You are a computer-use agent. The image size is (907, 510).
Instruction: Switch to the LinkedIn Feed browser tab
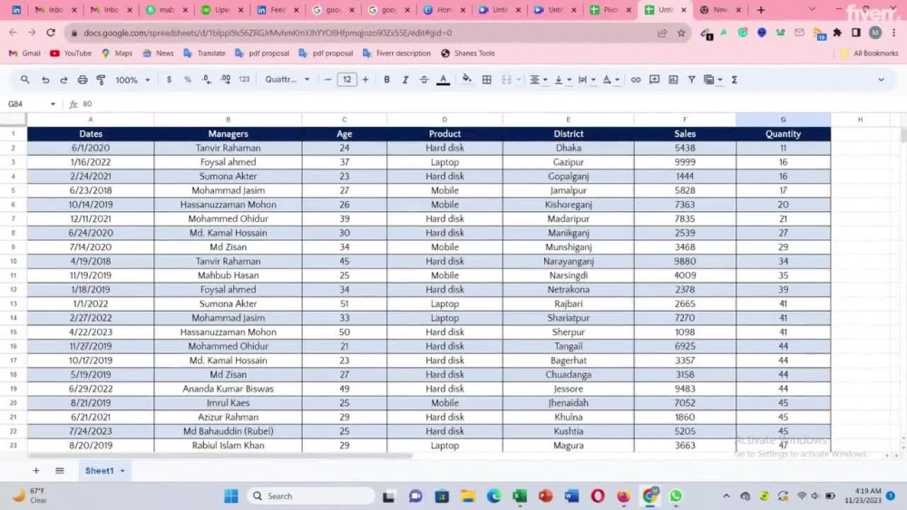coord(277,10)
